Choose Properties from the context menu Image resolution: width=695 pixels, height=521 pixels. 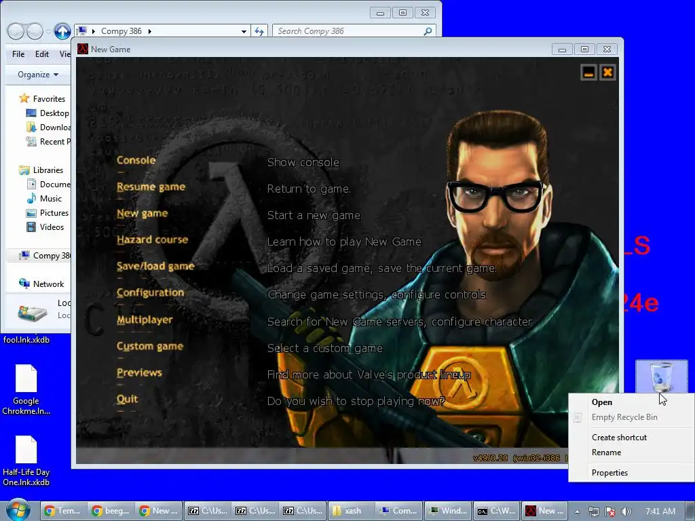click(632, 473)
